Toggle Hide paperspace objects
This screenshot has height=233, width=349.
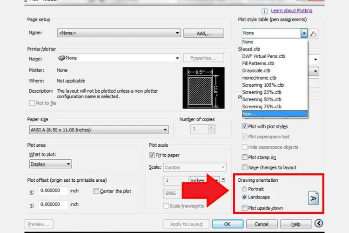(244, 147)
